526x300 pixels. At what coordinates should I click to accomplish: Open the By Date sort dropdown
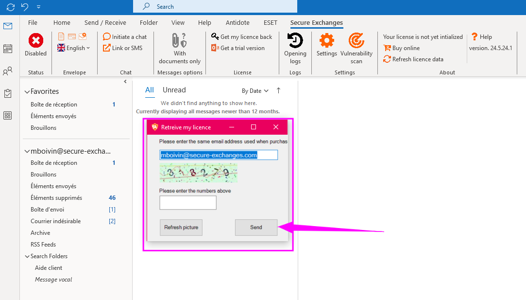[255, 91]
